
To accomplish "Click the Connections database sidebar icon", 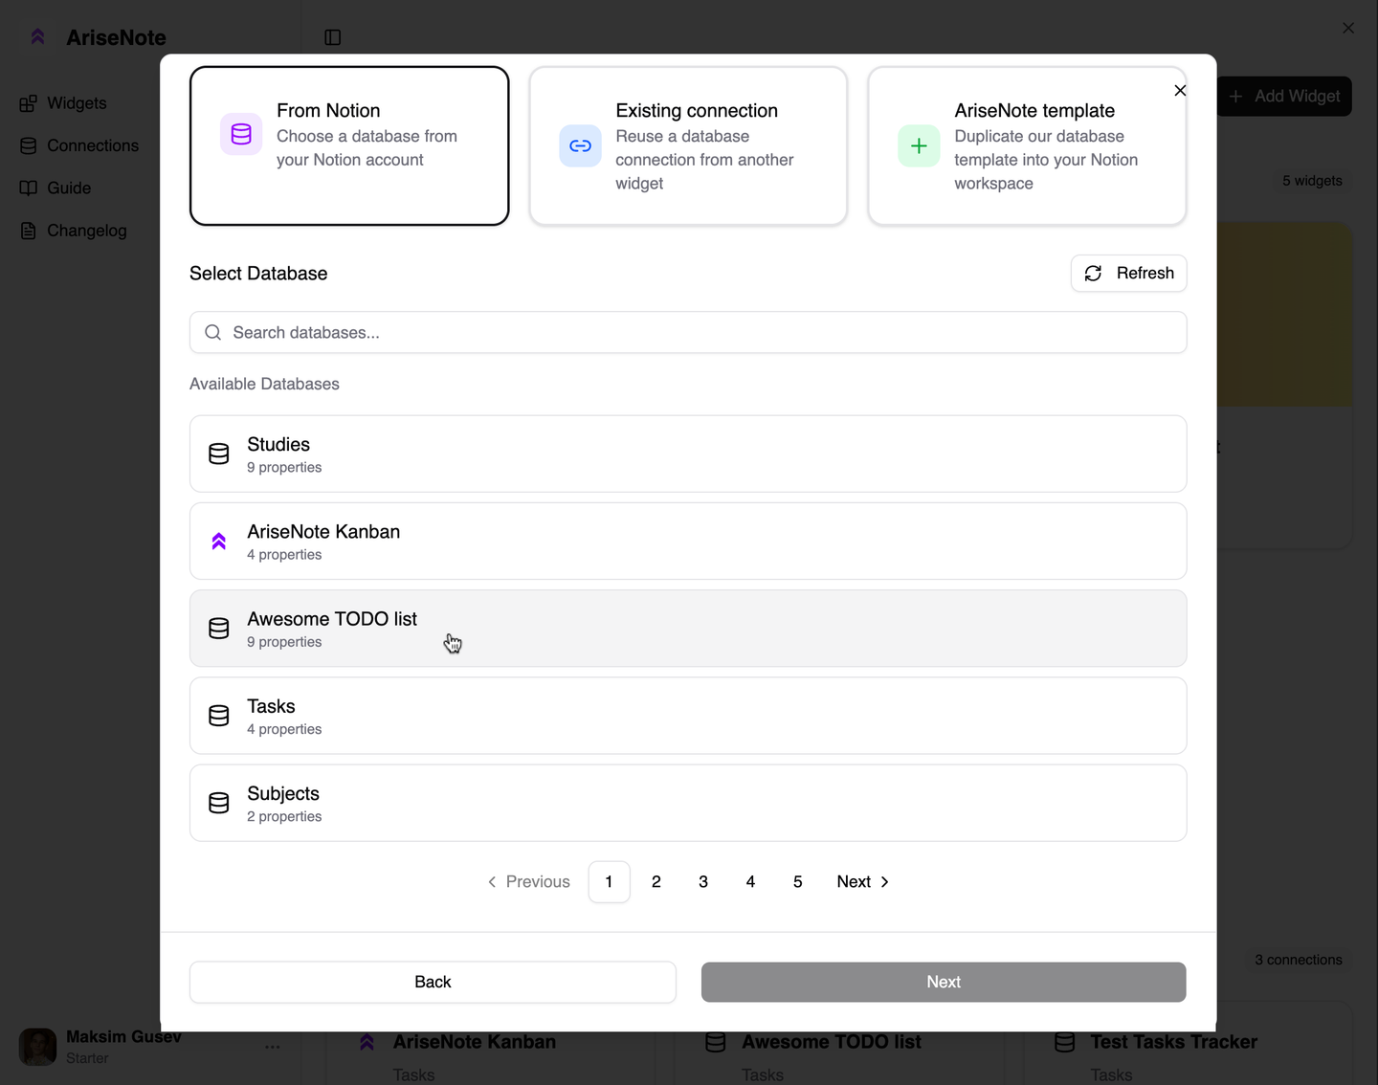I will pos(29,145).
